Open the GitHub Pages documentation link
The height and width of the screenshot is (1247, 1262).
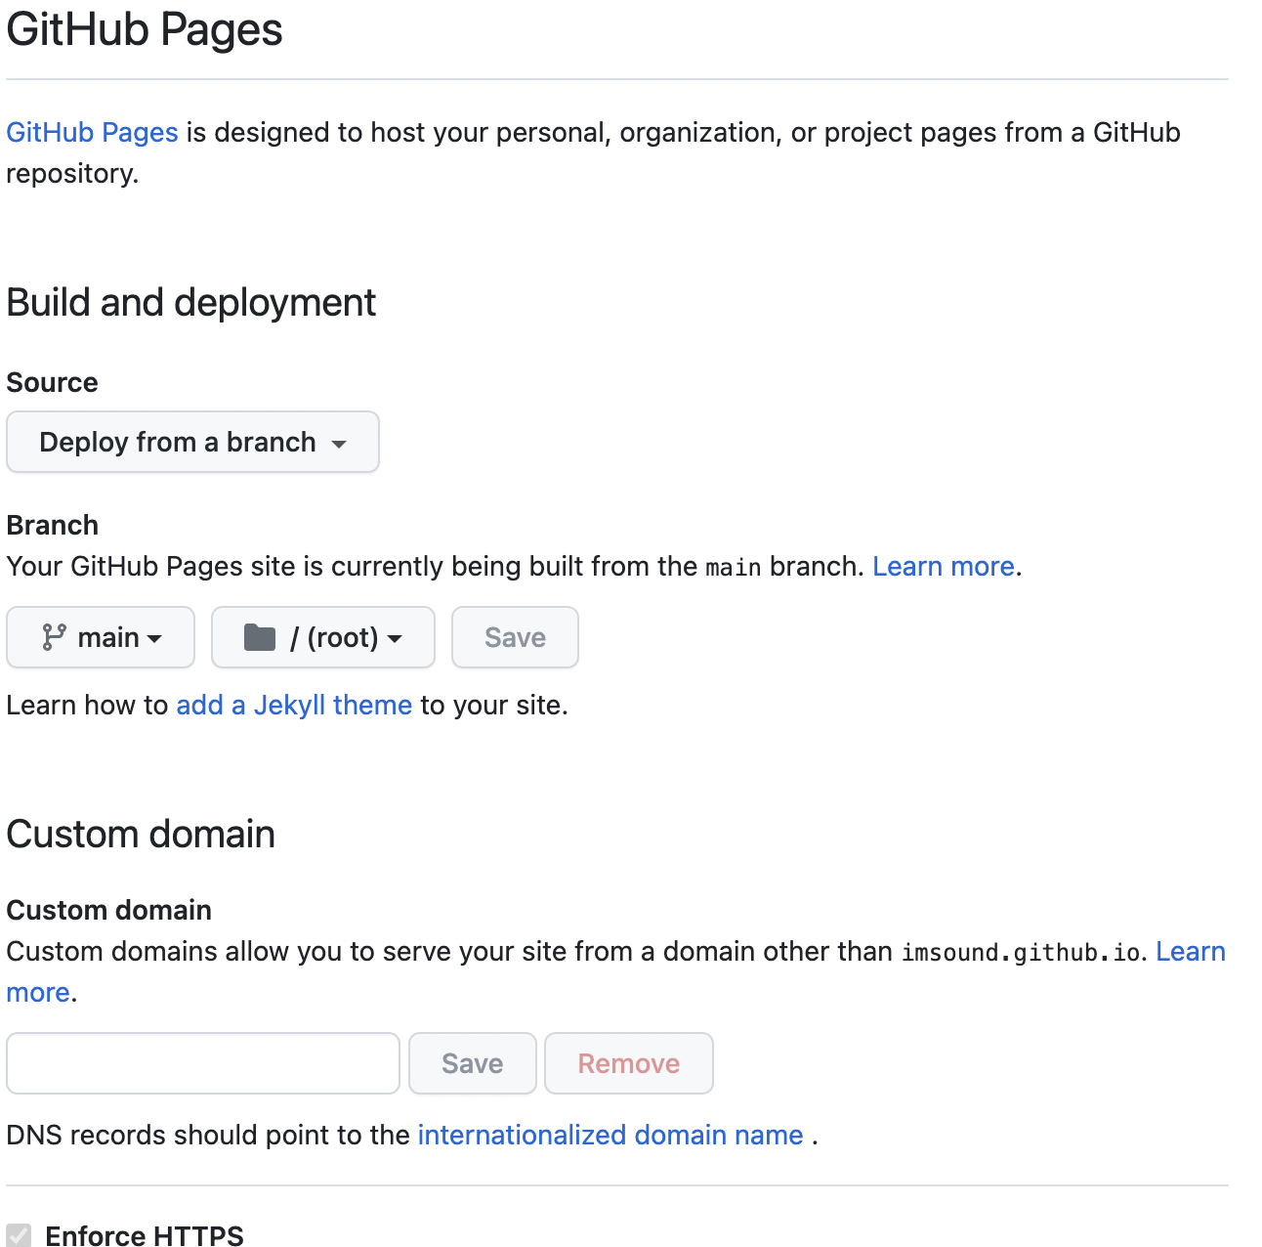click(92, 132)
